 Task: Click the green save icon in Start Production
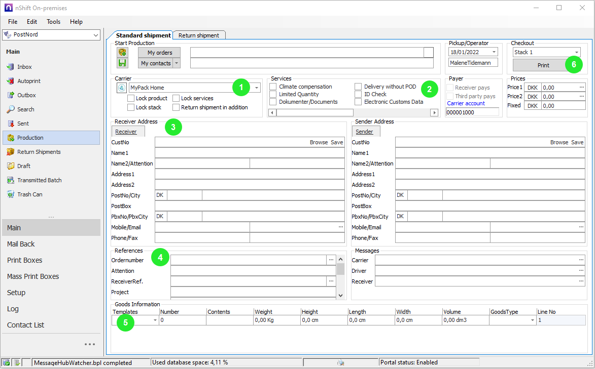click(x=122, y=63)
